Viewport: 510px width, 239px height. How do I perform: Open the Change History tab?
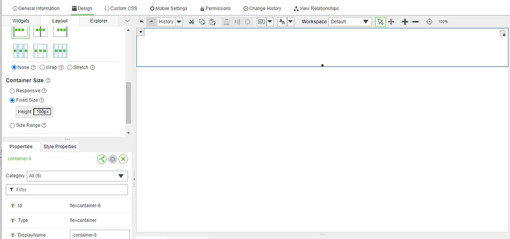262,9
